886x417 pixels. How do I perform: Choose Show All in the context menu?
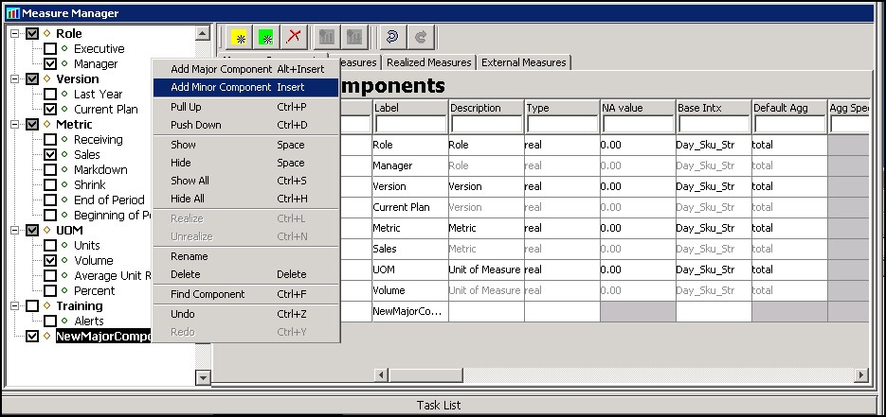point(246,181)
